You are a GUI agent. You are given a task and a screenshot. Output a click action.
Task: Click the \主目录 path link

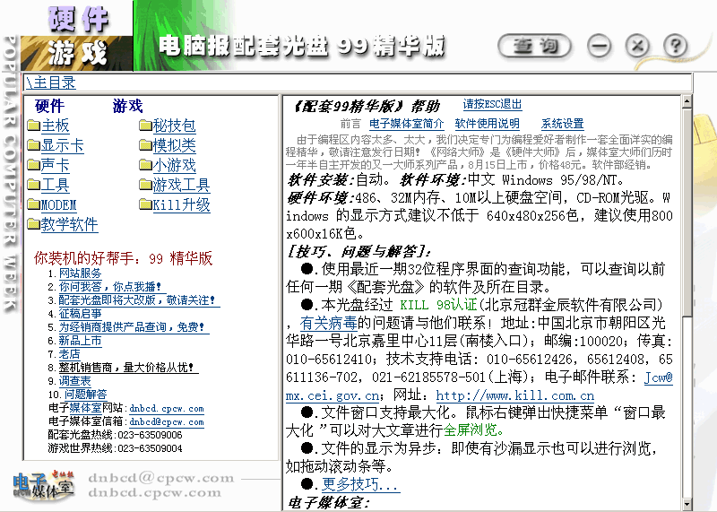tap(50, 82)
